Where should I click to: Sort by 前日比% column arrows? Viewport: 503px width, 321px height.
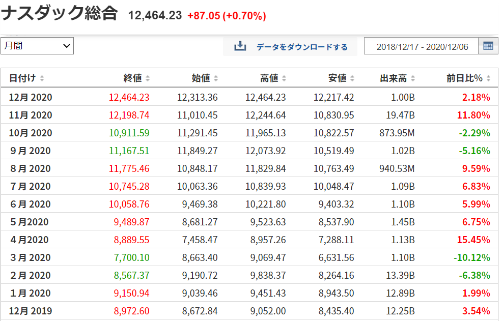pyautogui.click(x=489, y=78)
